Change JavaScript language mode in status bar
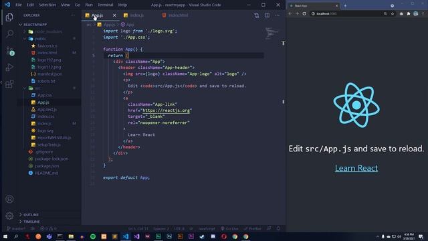The height and width of the screenshot is (241, 428). coord(207,229)
